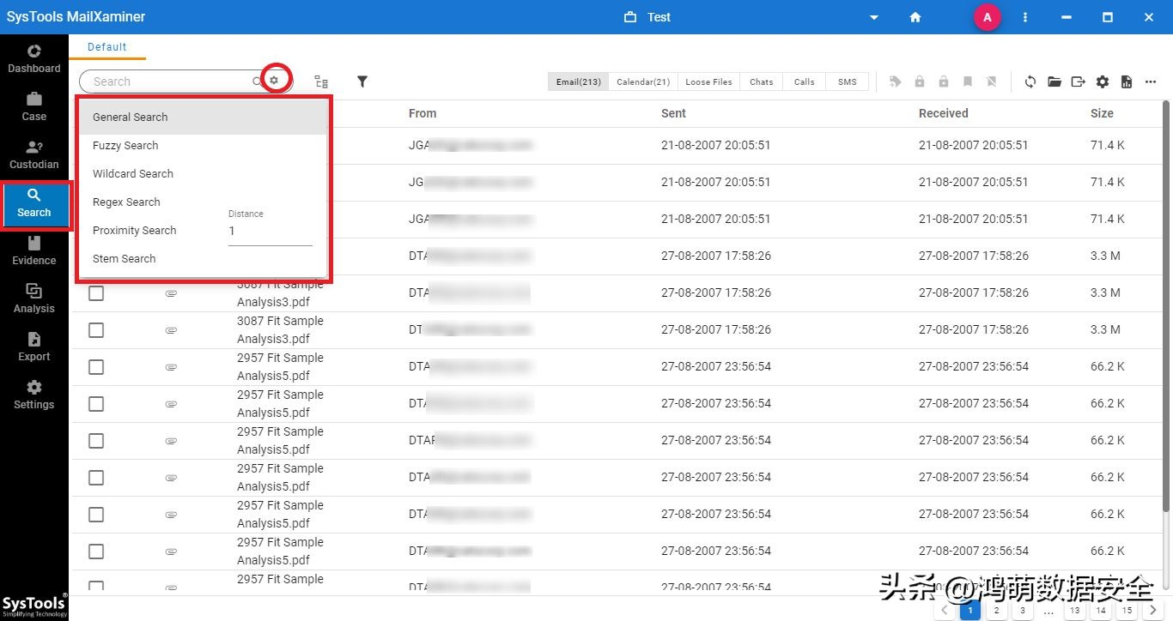Expand the Test case dropdown arrow
This screenshot has height=621, width=1173.
click(x=874, y=17)
